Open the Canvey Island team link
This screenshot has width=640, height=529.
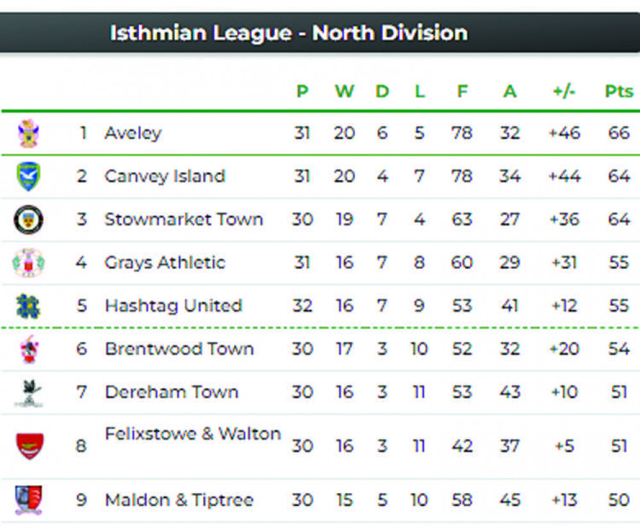[x=165, y=176]
